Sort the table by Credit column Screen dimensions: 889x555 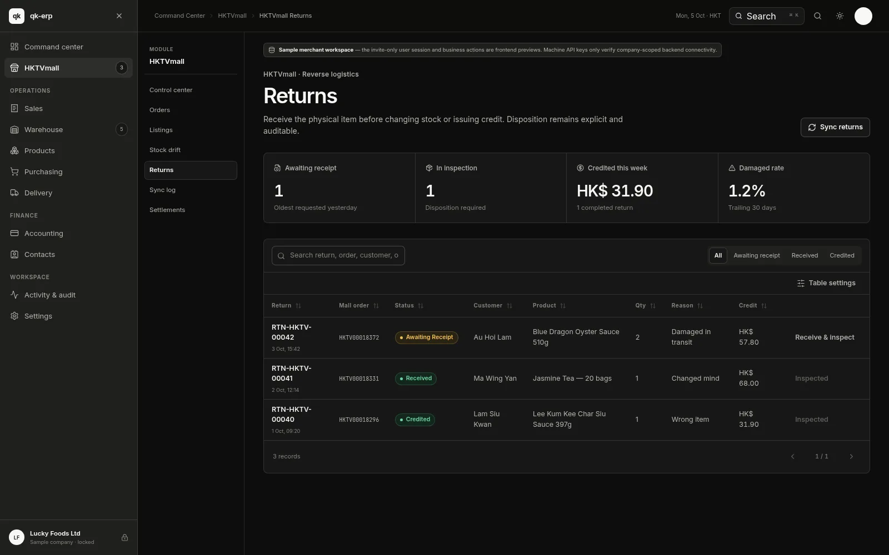coord(753,306)
